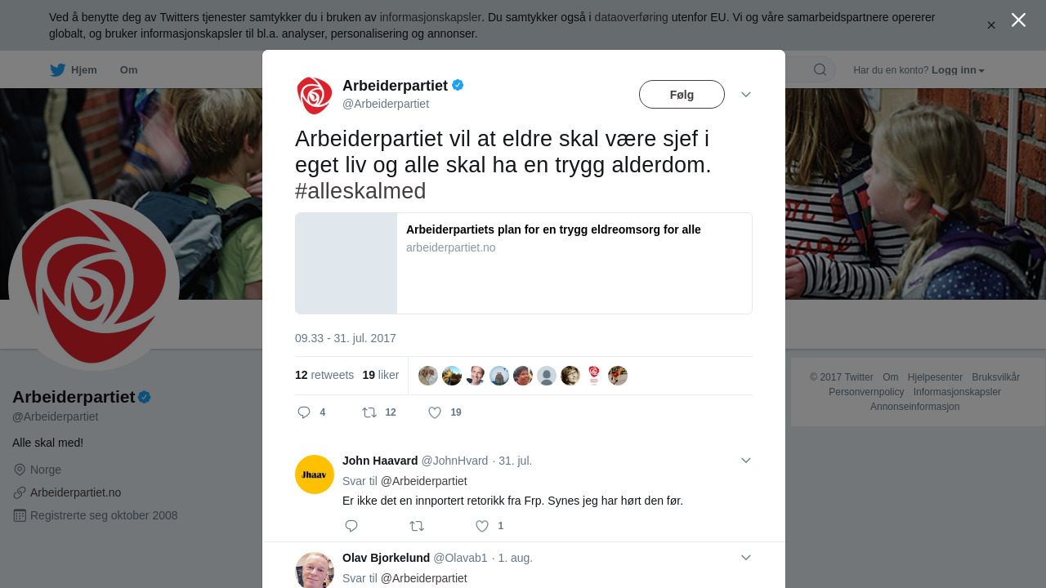
Task: Click the reply icon under main tweet
Action: pyautogui.click(x=304, y=412)
